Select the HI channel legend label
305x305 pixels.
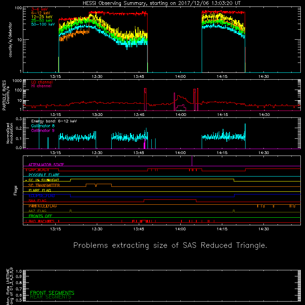[41, 86]
